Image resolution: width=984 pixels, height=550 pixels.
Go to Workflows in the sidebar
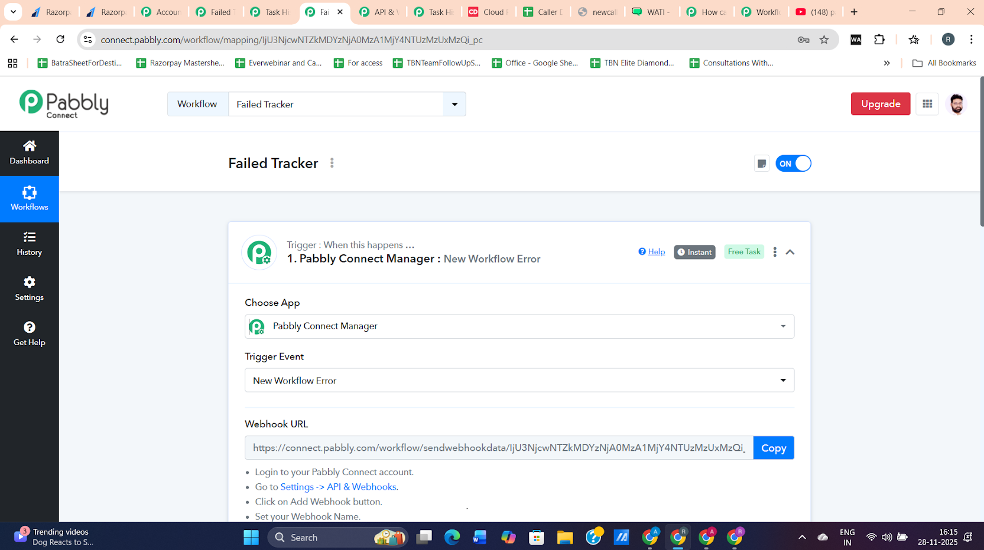coord(29,199)
